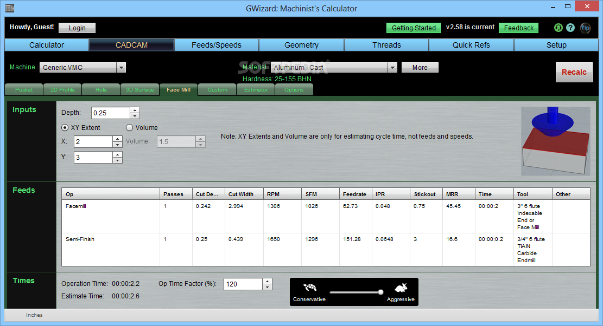Viewport: 603px width, 326px height.
Task: Click the More button beside Material
Action: click(420, 68)
